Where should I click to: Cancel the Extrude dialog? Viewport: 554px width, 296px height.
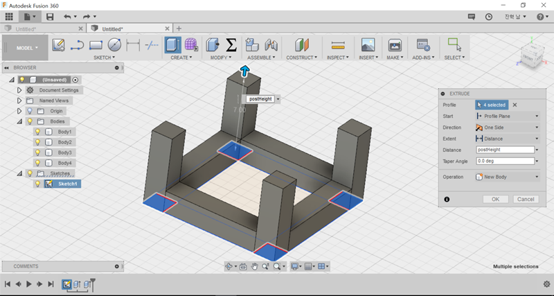pyautogui.click(x=526, y=199)
